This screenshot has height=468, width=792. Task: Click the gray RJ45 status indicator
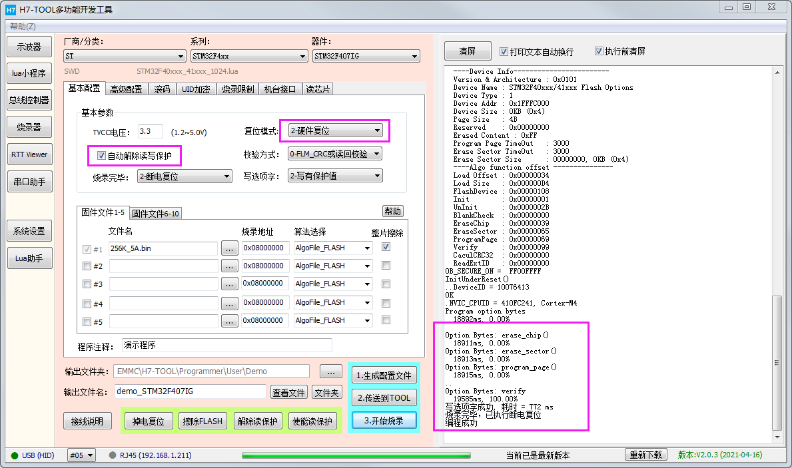pyautogui.click(x=113, y=455)
